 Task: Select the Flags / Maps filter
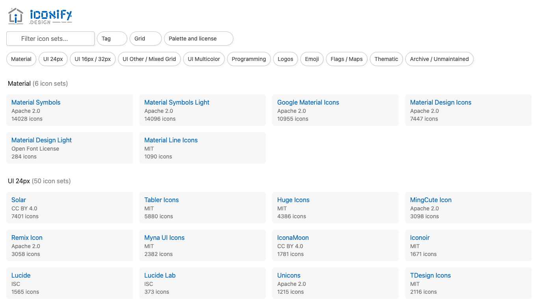click(x=347, y=59)
